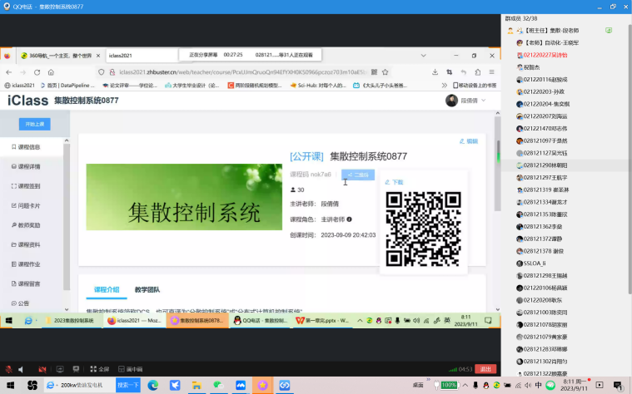Click the 二维码 button
The height and width of the screenshot is (394, 632).
(x=357, y=175)
